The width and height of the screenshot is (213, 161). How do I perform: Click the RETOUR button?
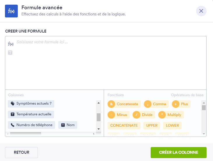coord(21,152)
